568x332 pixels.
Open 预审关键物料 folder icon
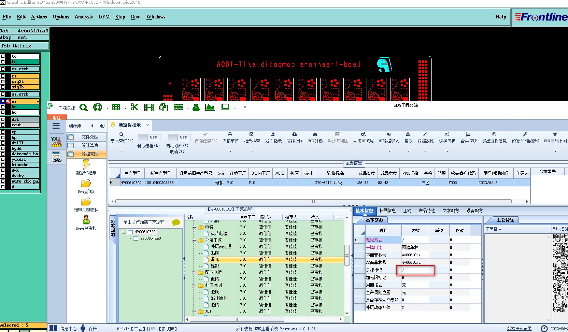point(86,202)
